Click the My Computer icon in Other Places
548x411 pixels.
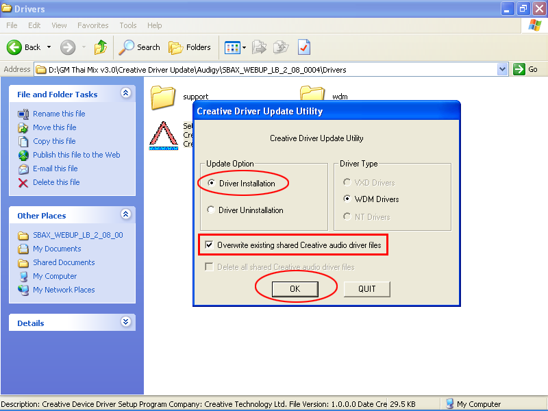click(23, 277)
